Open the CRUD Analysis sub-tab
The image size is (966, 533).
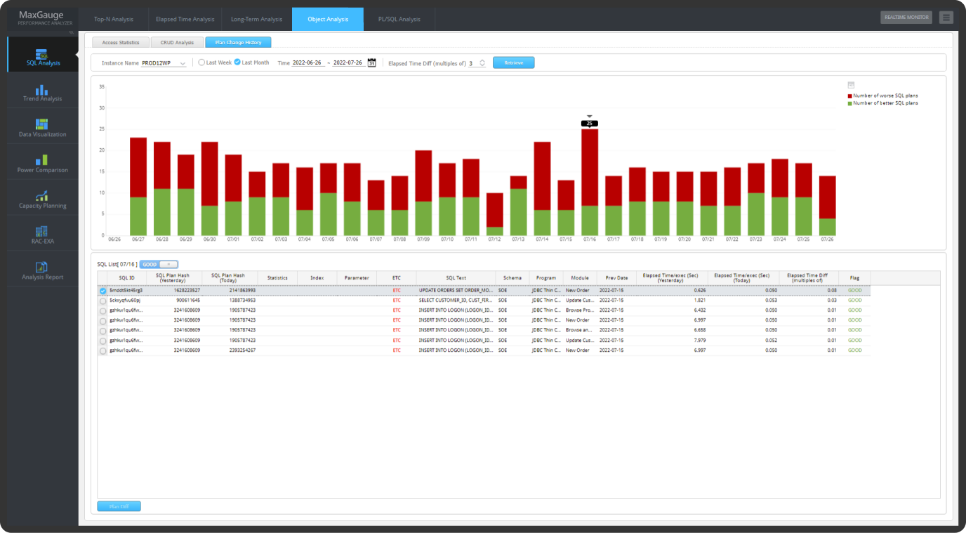[177, 43]
